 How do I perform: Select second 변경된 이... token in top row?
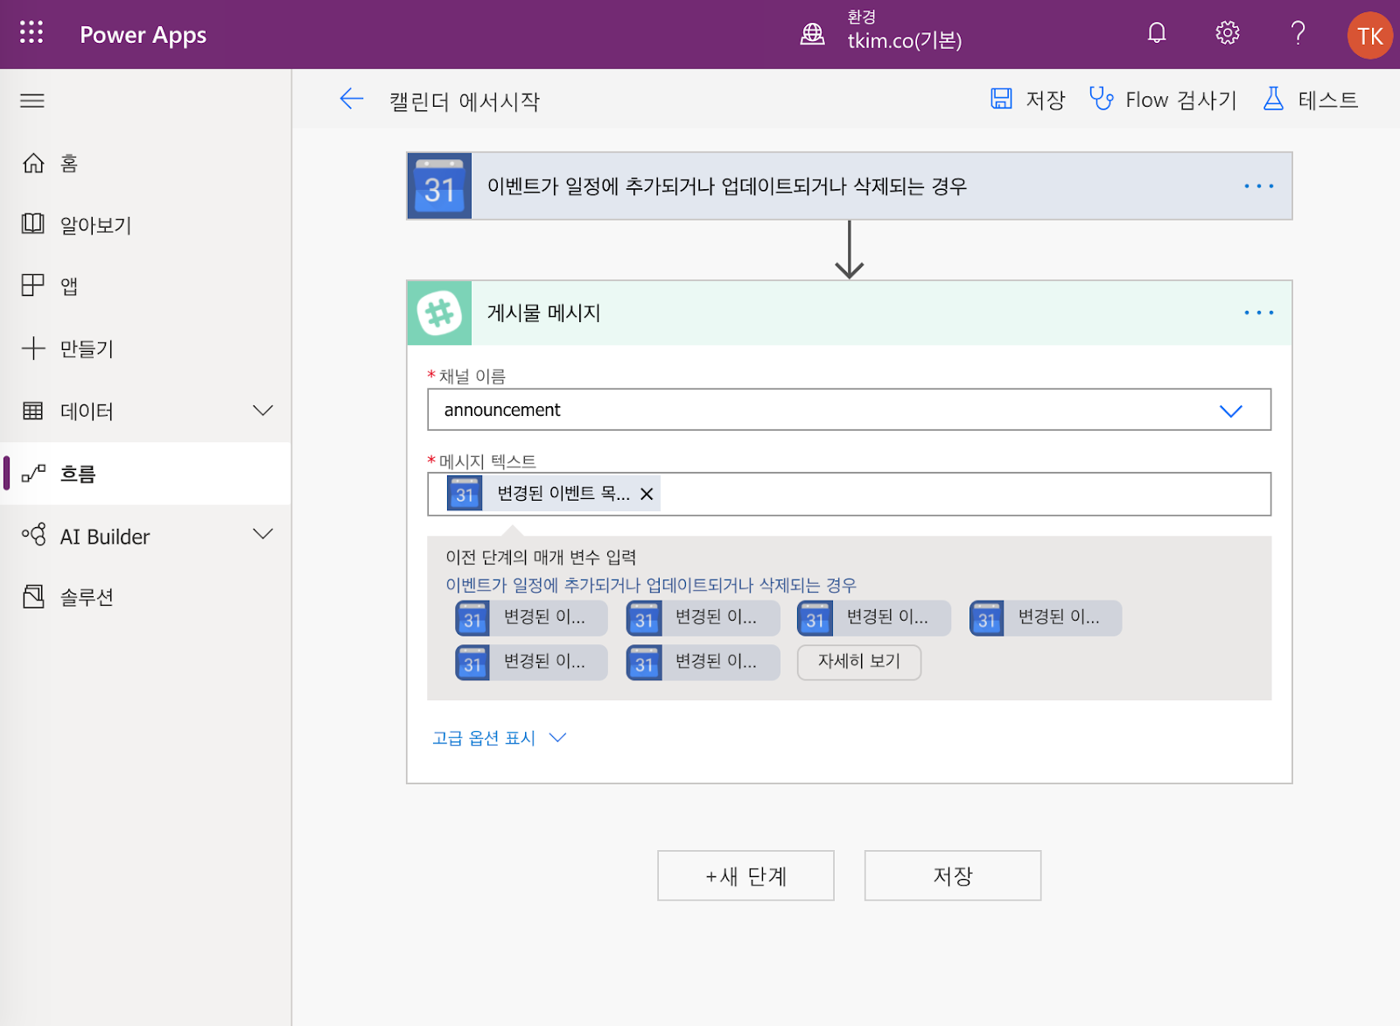point(703,618)
